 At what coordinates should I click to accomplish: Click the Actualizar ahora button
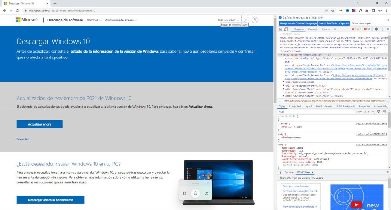point(40,124)
